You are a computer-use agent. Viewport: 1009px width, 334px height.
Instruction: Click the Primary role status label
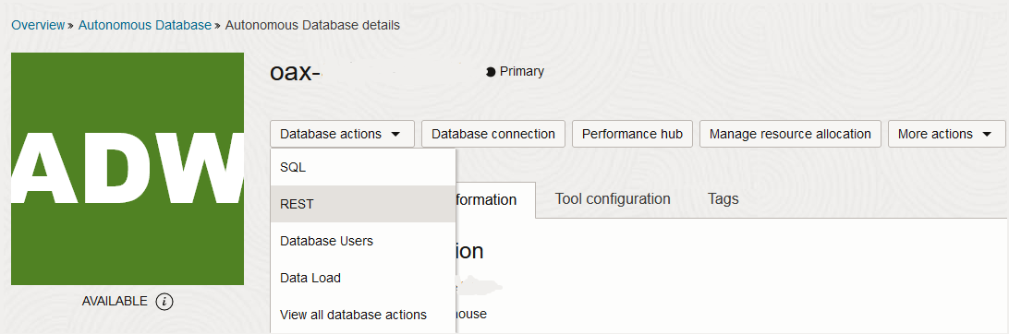522,71
